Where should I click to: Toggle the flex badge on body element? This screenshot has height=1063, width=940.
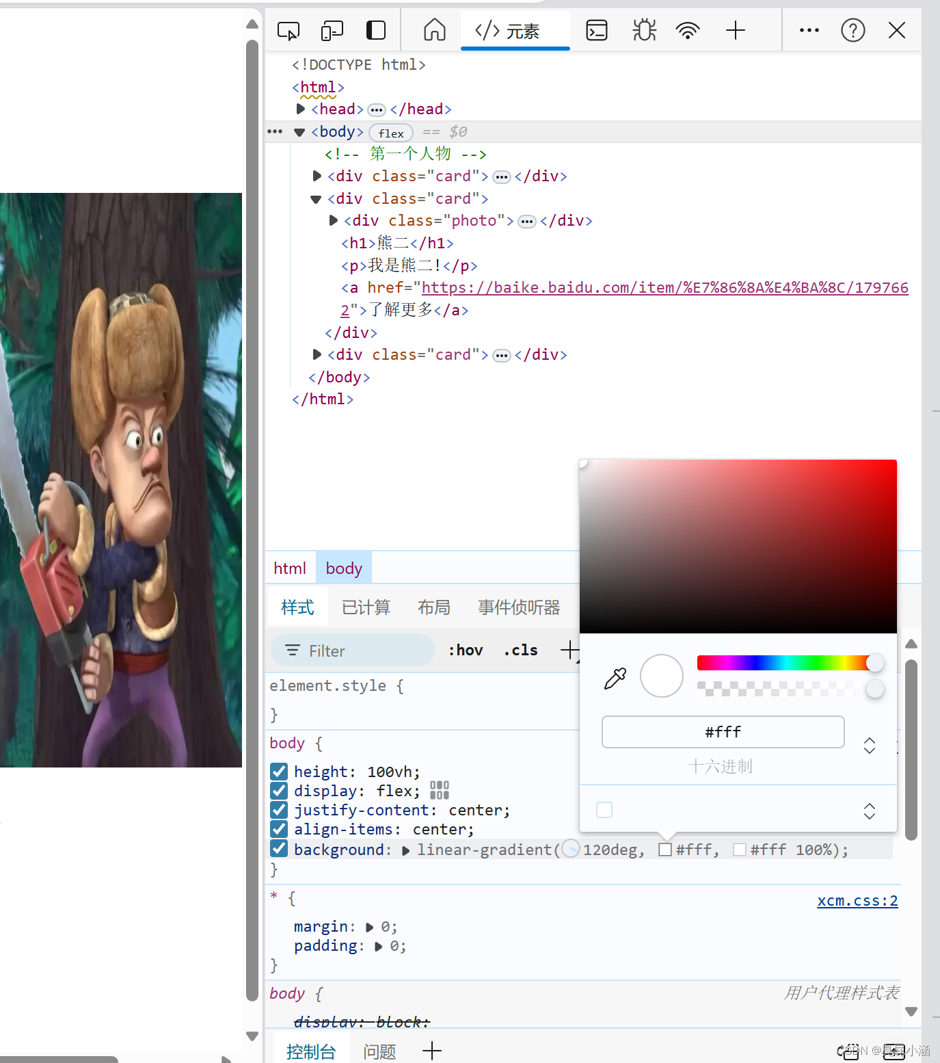coord(391,133)
